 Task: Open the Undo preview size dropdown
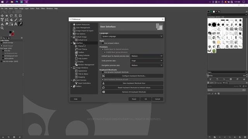pyautogui.click(x=146, y=61)
